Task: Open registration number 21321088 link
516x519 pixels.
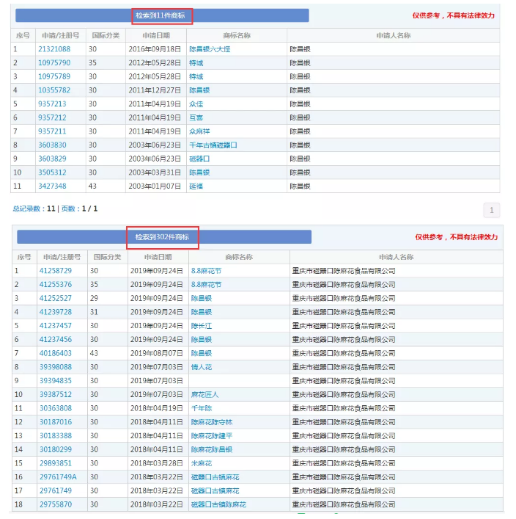Action: click(x=54, y=49)
